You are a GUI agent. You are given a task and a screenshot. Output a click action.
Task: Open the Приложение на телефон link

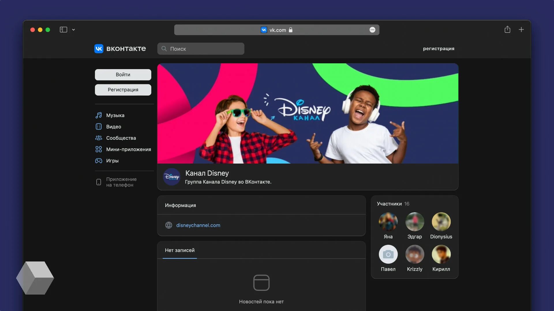click(121, 182)
